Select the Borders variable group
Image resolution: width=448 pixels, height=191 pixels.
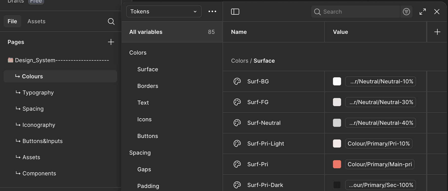(148, 86)
